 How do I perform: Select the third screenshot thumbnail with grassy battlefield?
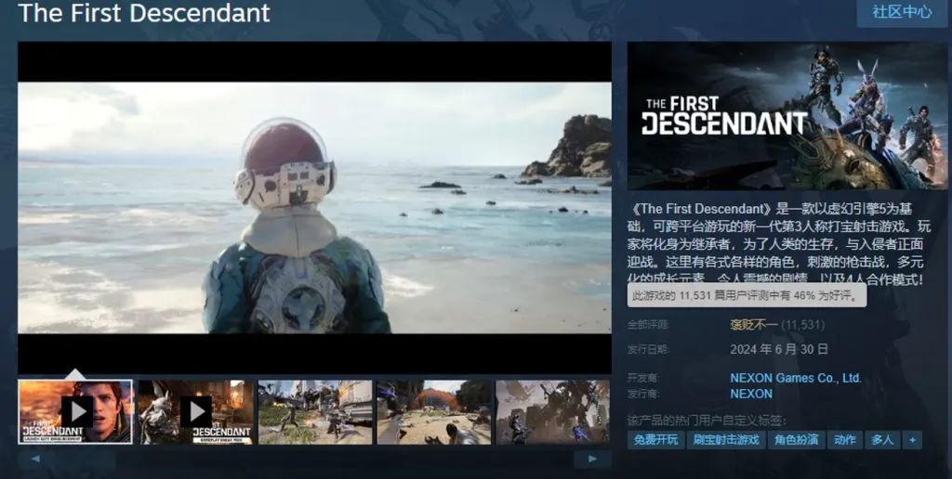315,411
